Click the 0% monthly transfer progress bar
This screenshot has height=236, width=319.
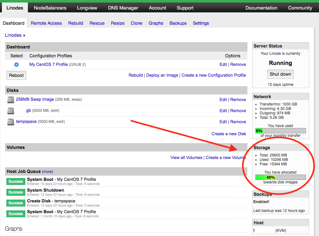pyautogui.click(x=281, y=131)
